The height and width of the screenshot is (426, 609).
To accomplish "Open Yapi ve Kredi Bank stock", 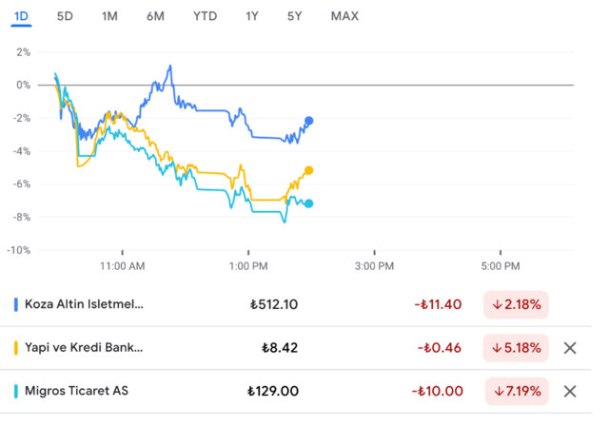I will pyautogui.click(x=85, y=348).
